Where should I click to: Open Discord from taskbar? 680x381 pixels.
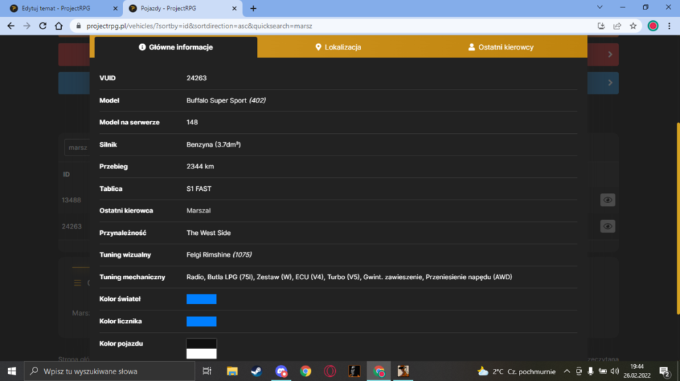pos(281,371)
